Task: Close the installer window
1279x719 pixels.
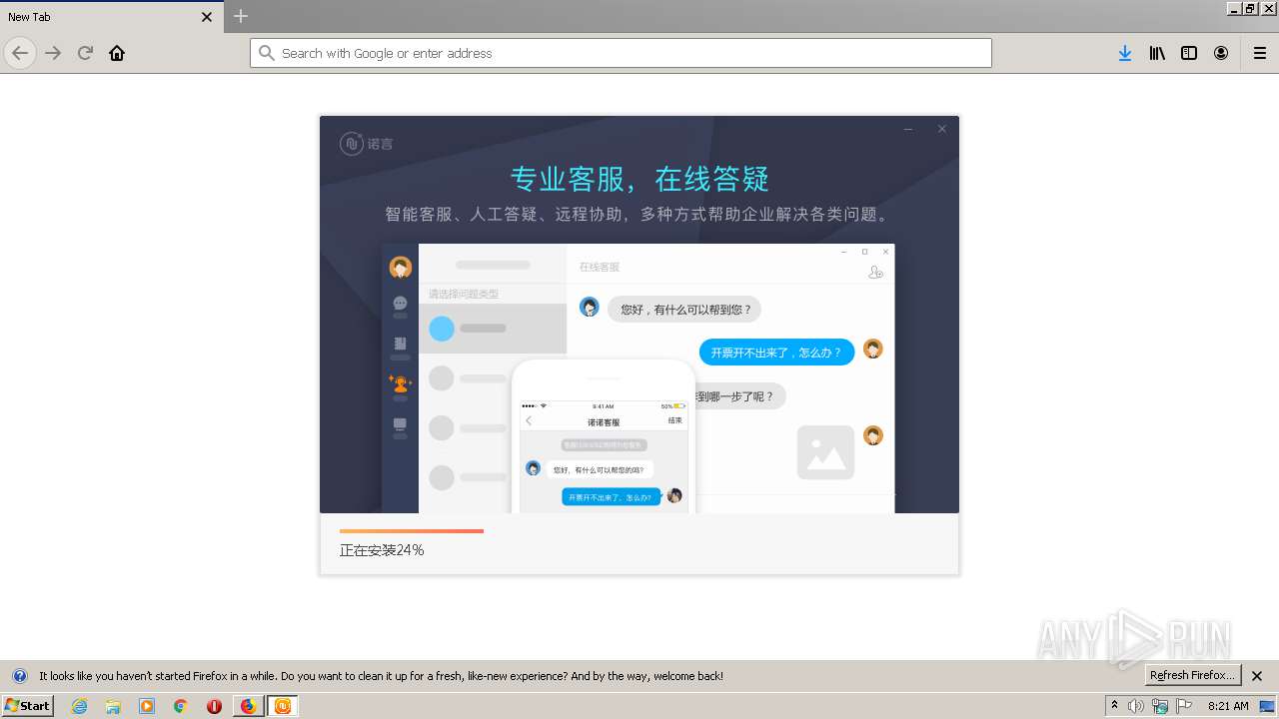Action: (941, 129)
